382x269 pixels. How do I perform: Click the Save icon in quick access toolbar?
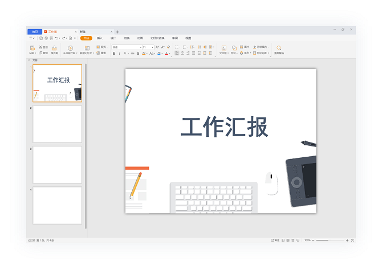click(x=41, y=38)
